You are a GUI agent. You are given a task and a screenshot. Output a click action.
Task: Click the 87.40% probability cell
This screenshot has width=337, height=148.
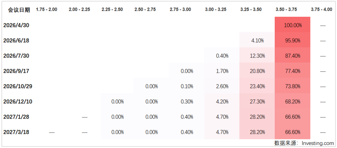(x=292, y=56)
